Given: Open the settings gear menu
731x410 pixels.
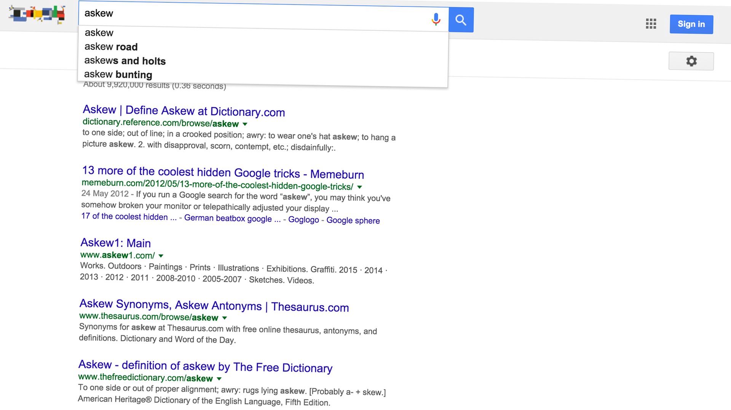Looking at the screenshot, I should point(691,61).
